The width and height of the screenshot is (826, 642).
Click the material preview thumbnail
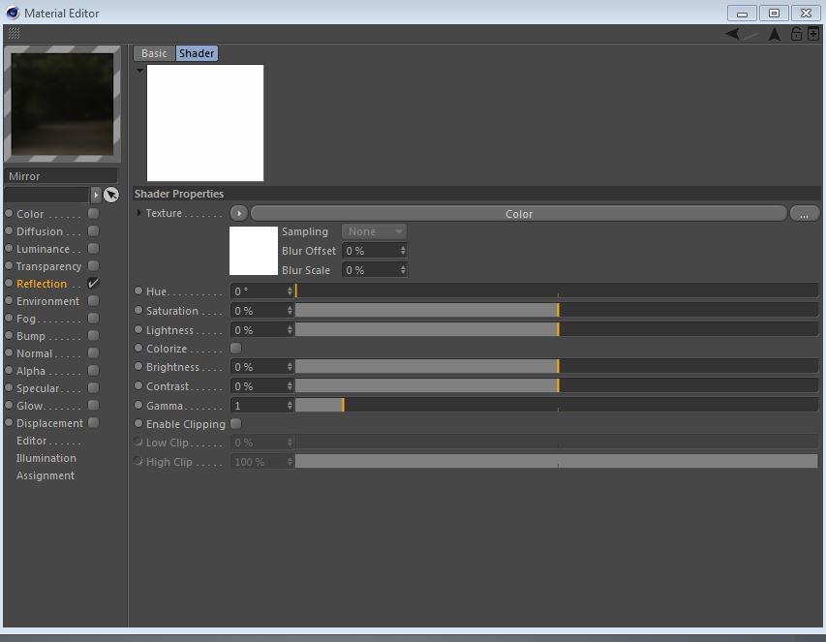62,104
